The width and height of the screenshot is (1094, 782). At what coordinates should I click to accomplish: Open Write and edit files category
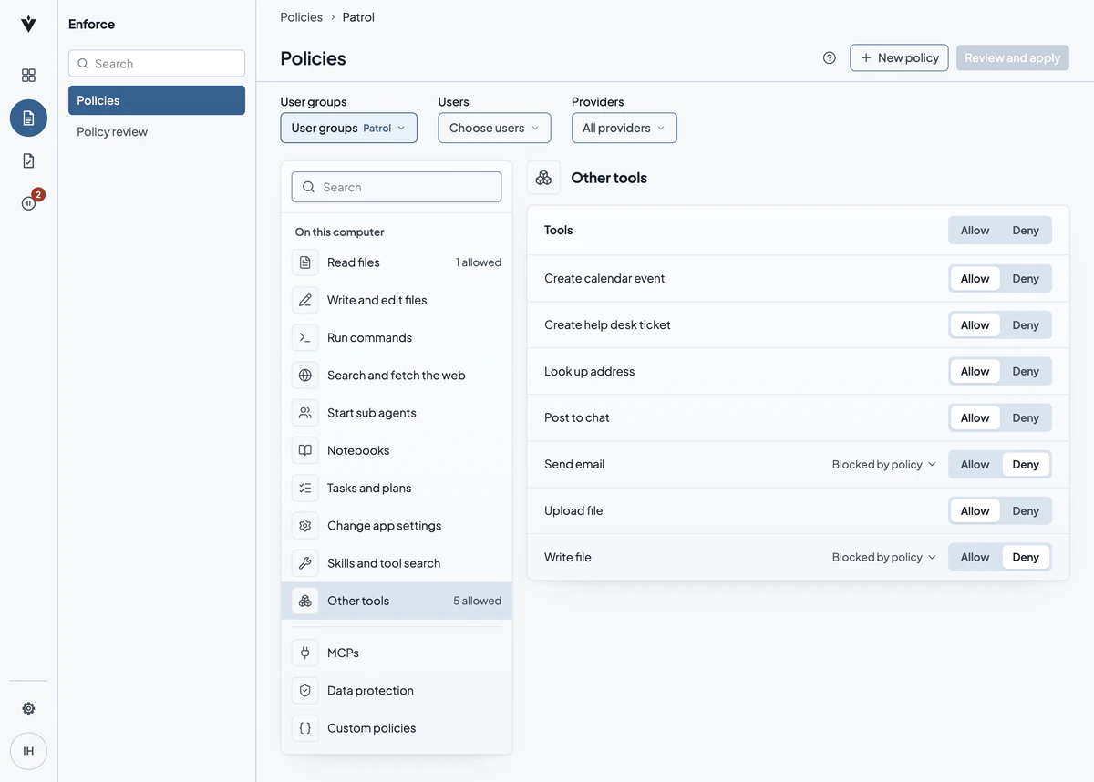(x=397, y=300)
